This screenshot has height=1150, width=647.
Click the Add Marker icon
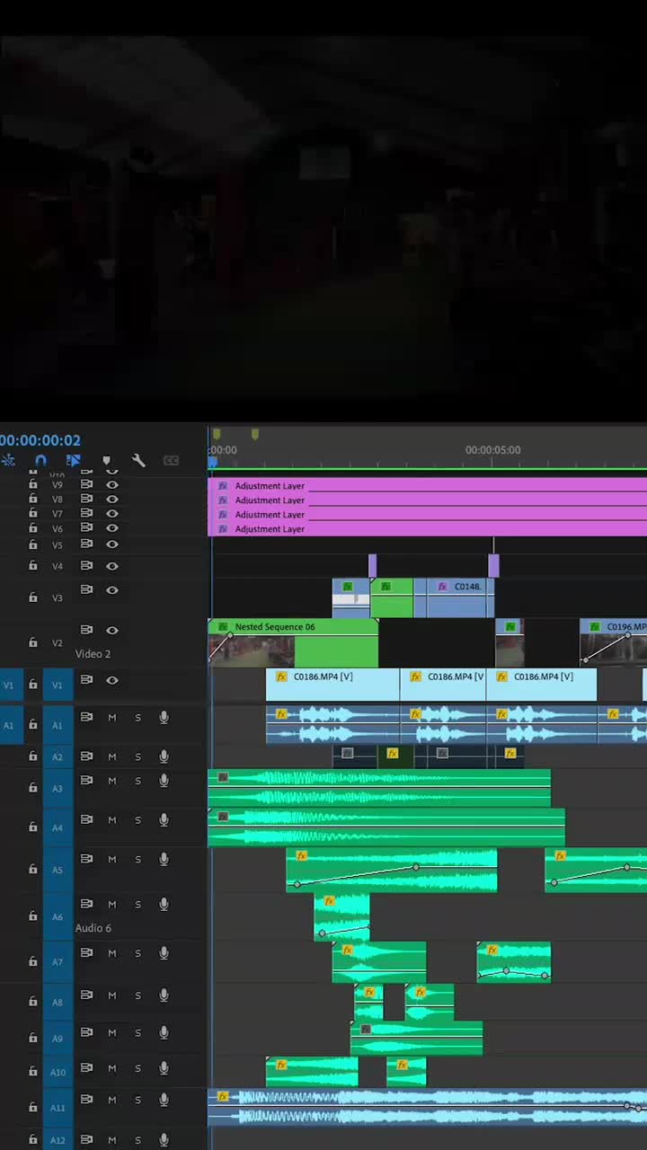click(106, 461)
